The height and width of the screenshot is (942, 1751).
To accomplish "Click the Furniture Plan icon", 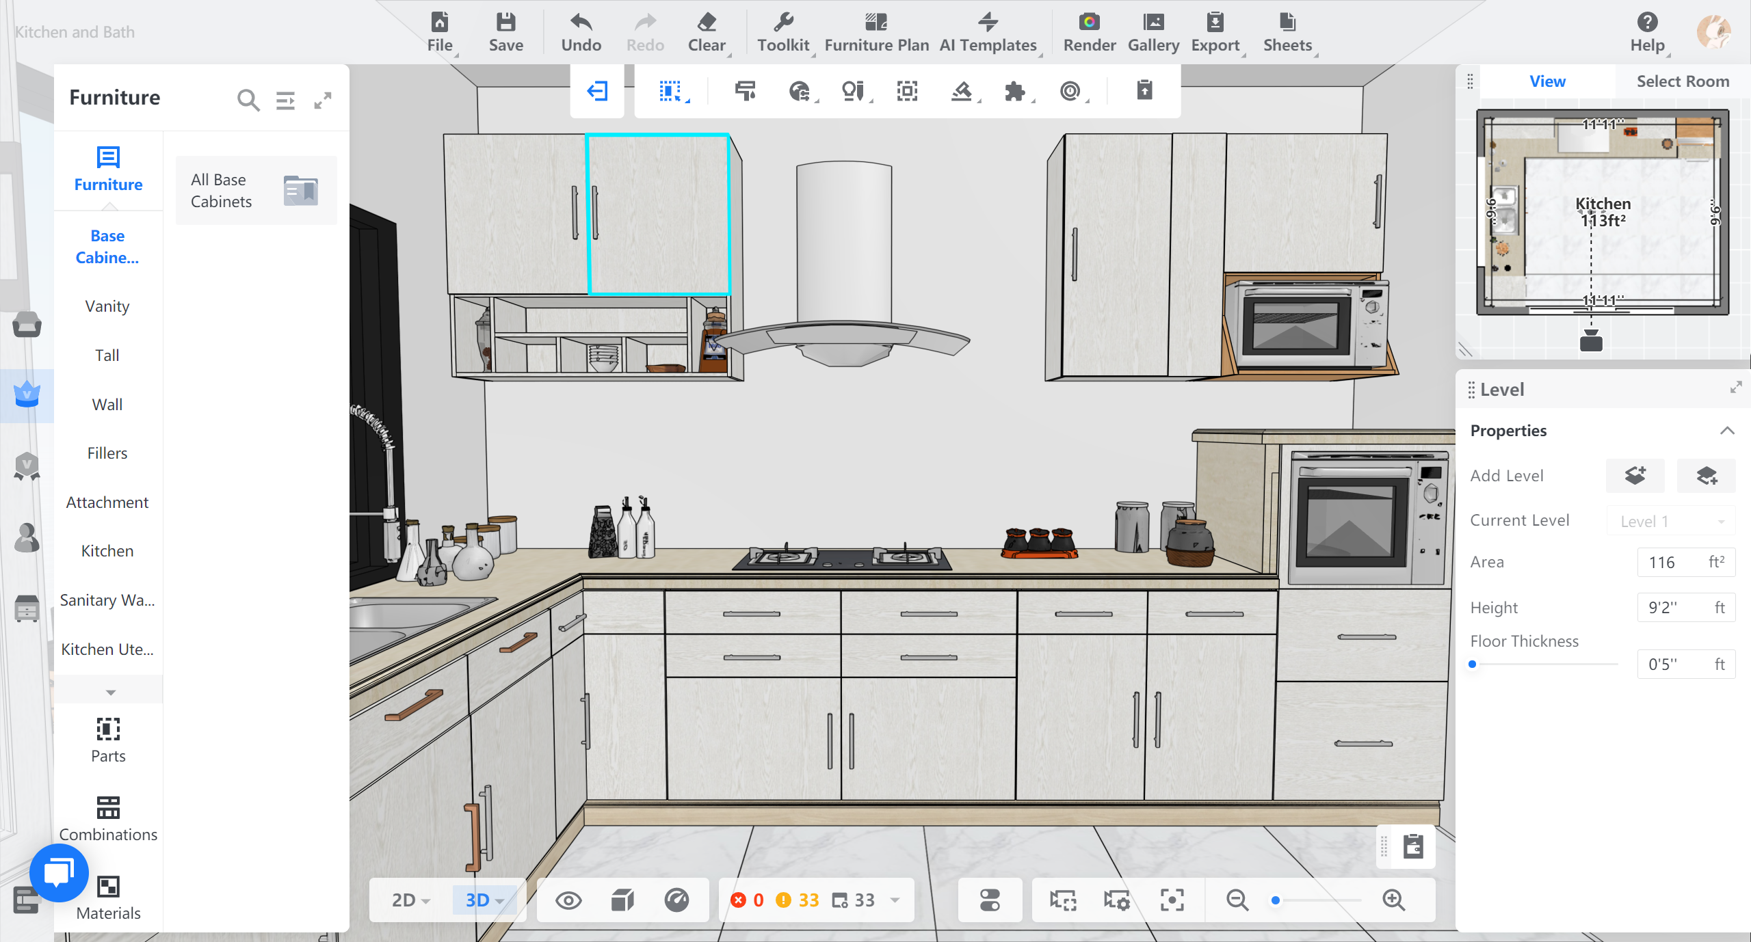I will coord(876,23).
